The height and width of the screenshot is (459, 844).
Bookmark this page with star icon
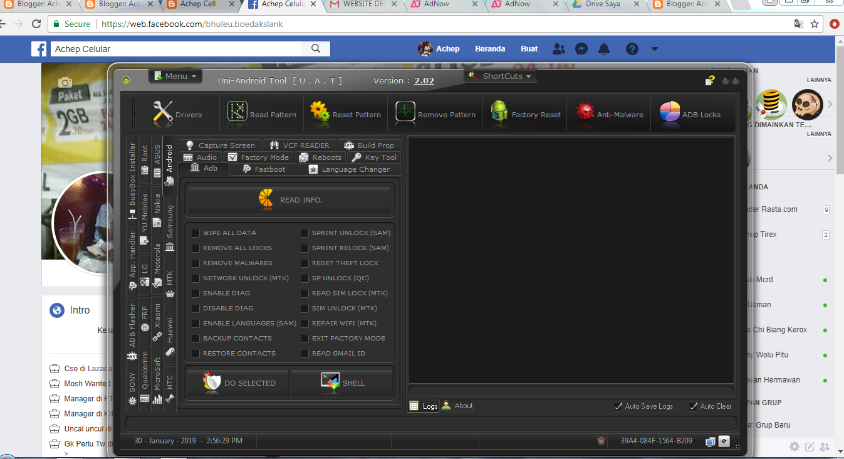pos(815,24)
